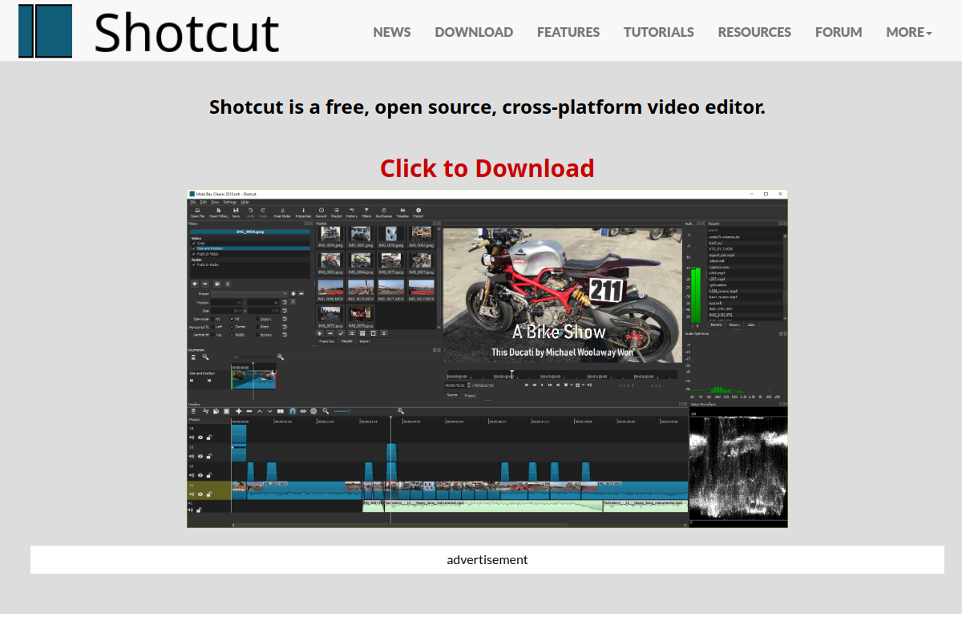The image size is (962, 641).
Task: Open the TUTORIALS page from the site navigation
Action: [x=658, y=32]
